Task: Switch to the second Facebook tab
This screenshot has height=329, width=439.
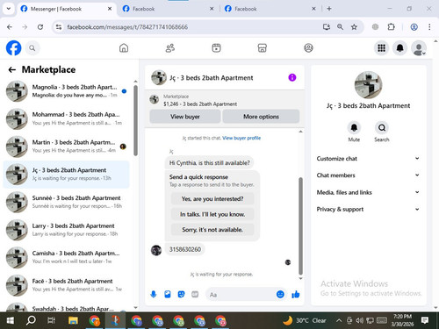Action: [x=169, y=9]
